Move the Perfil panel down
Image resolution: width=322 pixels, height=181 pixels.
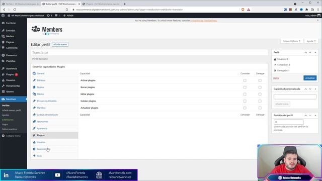(310, 52)
